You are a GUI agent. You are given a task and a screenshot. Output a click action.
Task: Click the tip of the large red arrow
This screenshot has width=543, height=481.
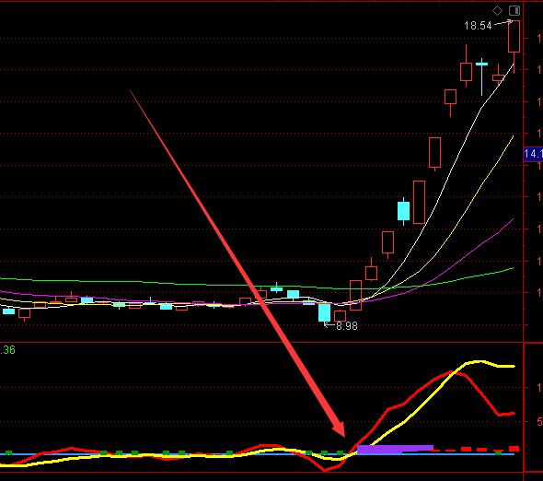(343, 435)
